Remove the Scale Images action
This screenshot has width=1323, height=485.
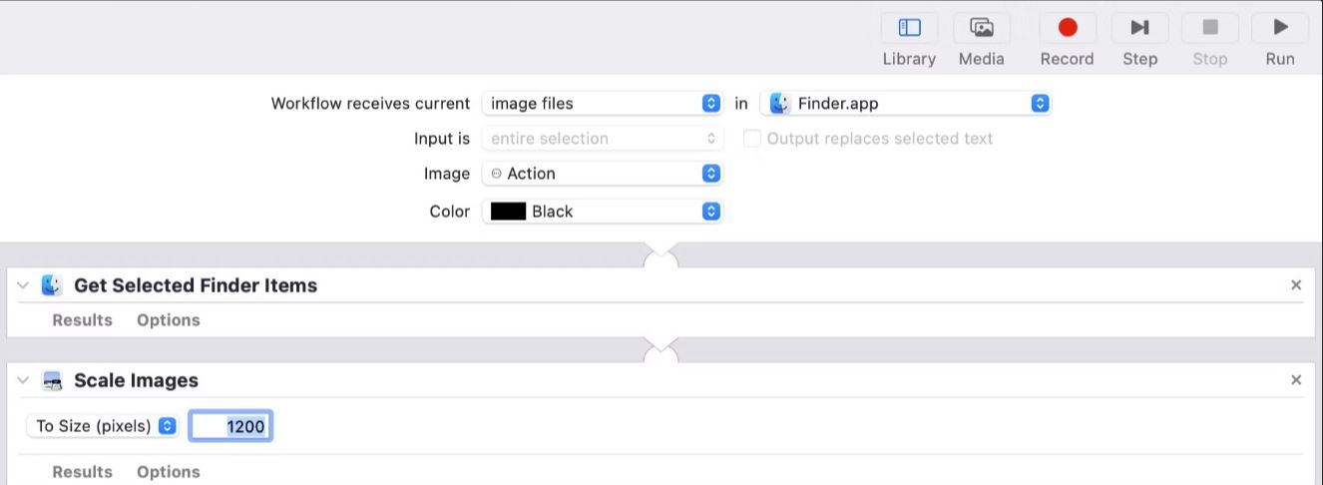1296,380
